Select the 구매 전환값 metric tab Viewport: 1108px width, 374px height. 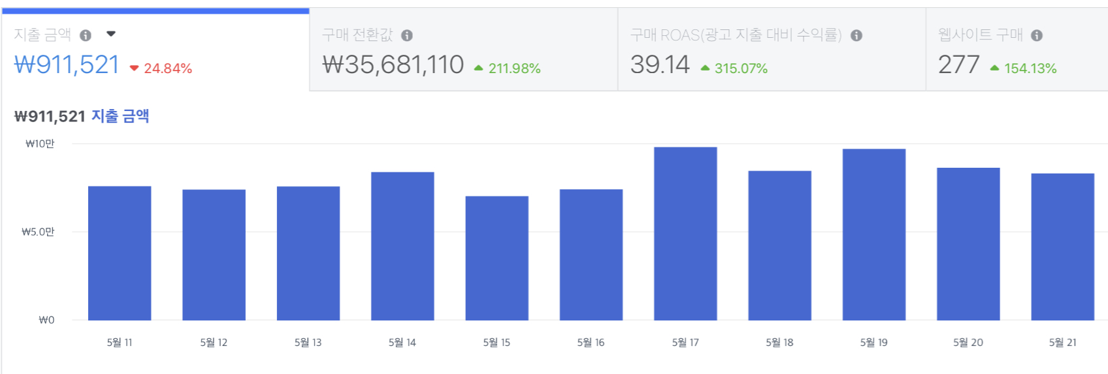point(464,50)
